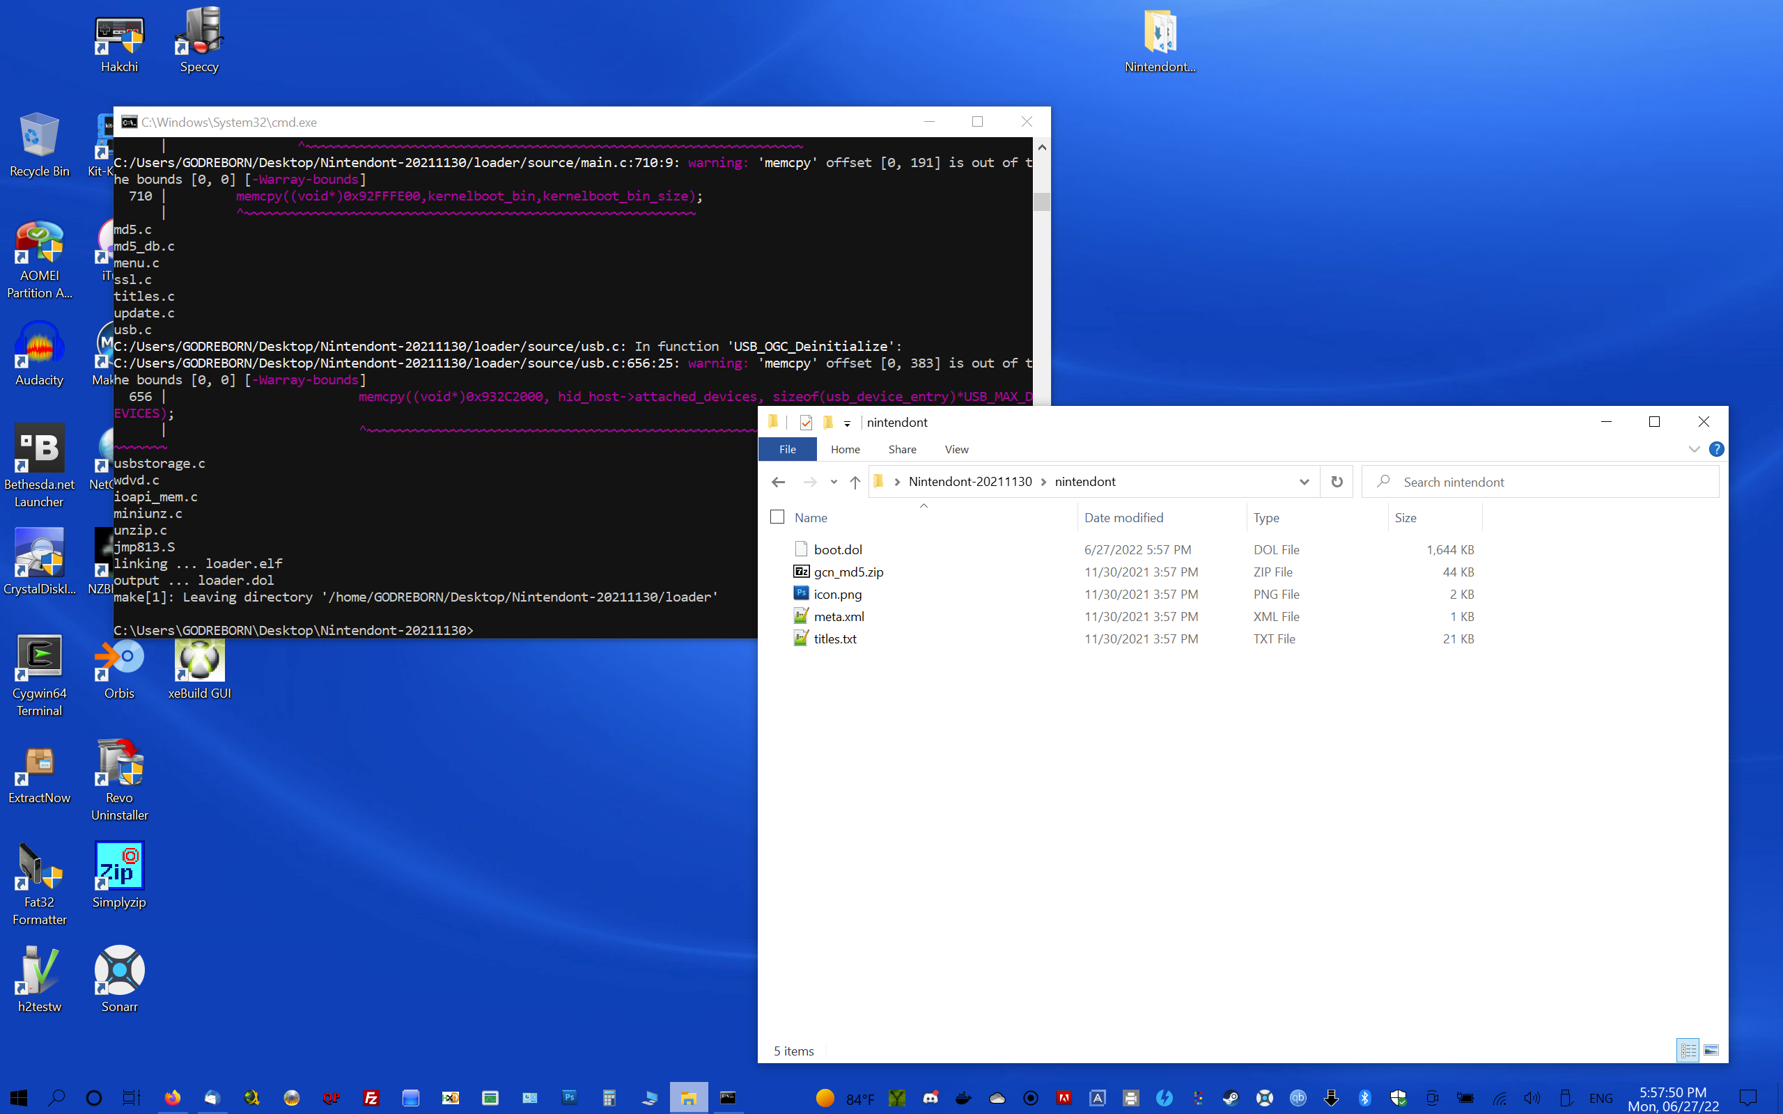Open Firefox from the taskbar
The height and width of the screenshot is (1114, 1783).
click(173, 1098)
